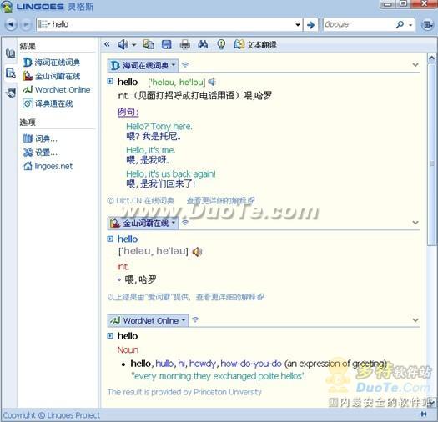
Task: Click the speaker pronounce icon in toolbar
Action: (x=123, y=44)
